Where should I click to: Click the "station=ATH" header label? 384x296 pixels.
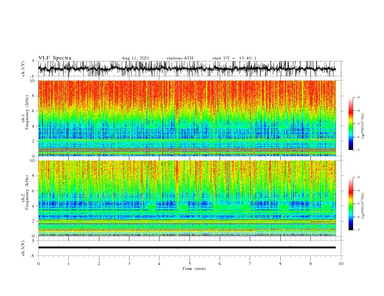(x=180, y=58)
